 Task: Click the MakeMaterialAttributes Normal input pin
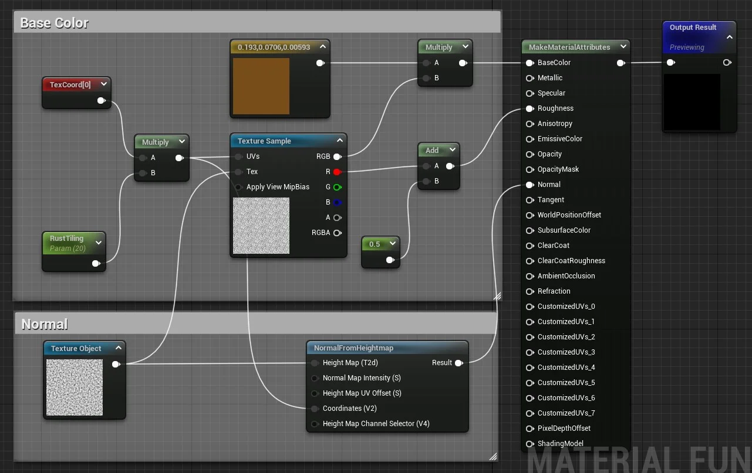point(530,185)
